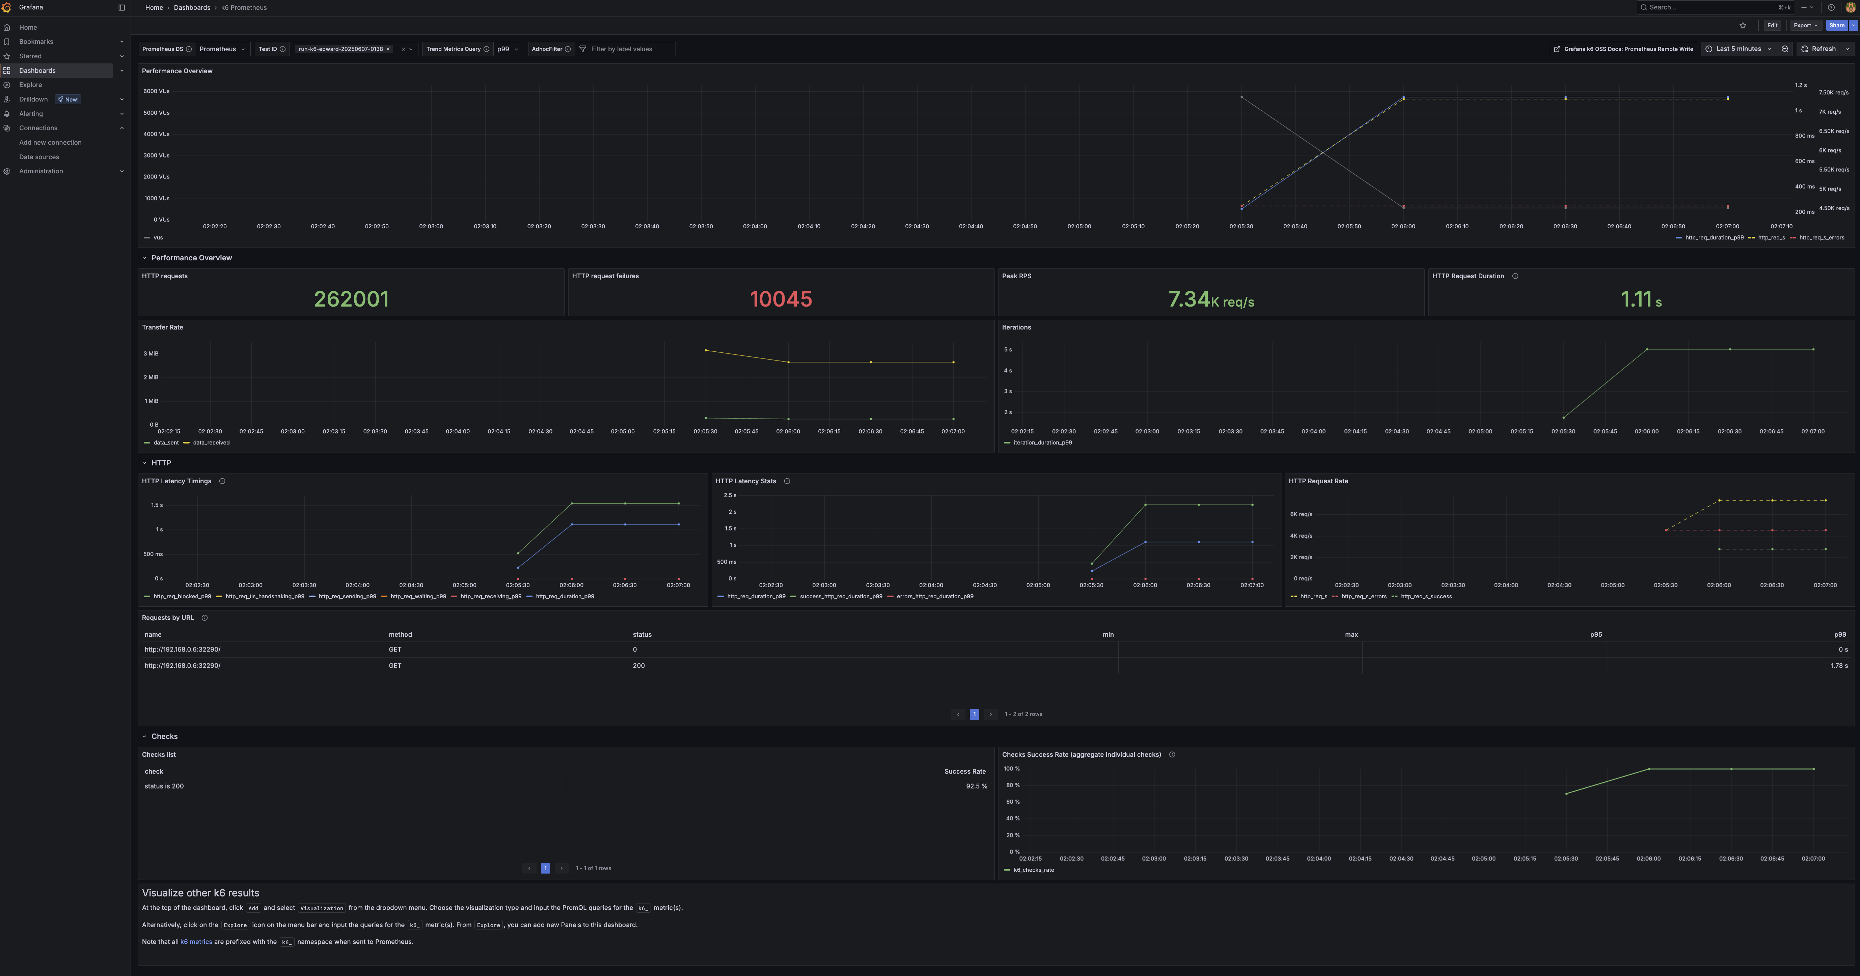Toggle http_req_s_errors series in Request Rate legend

tap(1363, 596)
